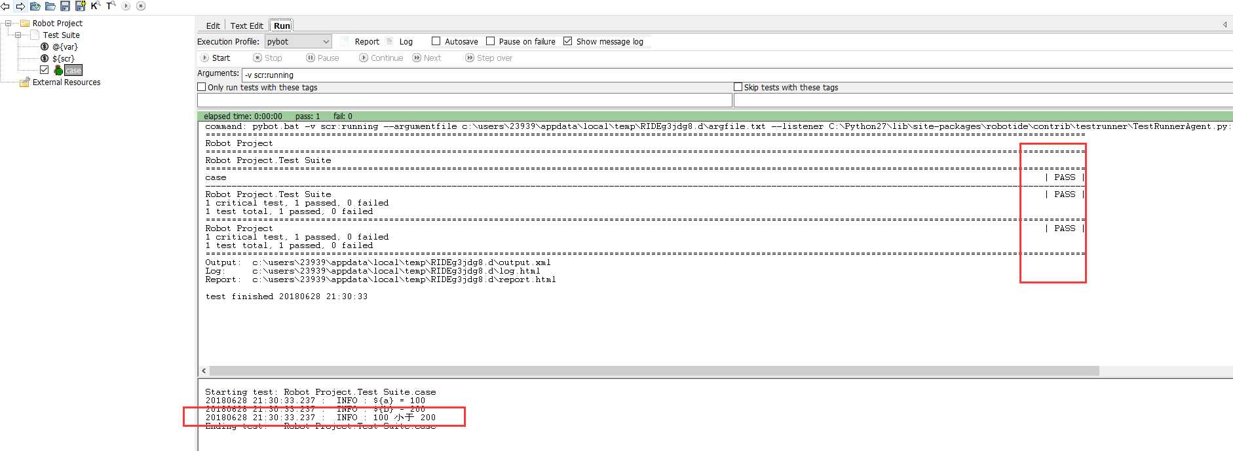1233x451 pixels.
Task: Click the only-run tags input field
Action: pos(465,100)
